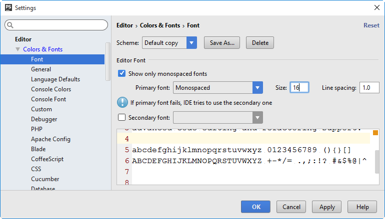
Task: Click the font Size input field
Action: point(299,88)
